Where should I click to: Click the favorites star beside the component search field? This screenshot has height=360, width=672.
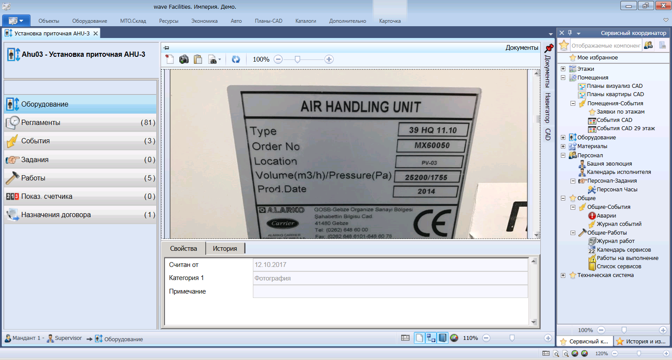tap(564, 45)
